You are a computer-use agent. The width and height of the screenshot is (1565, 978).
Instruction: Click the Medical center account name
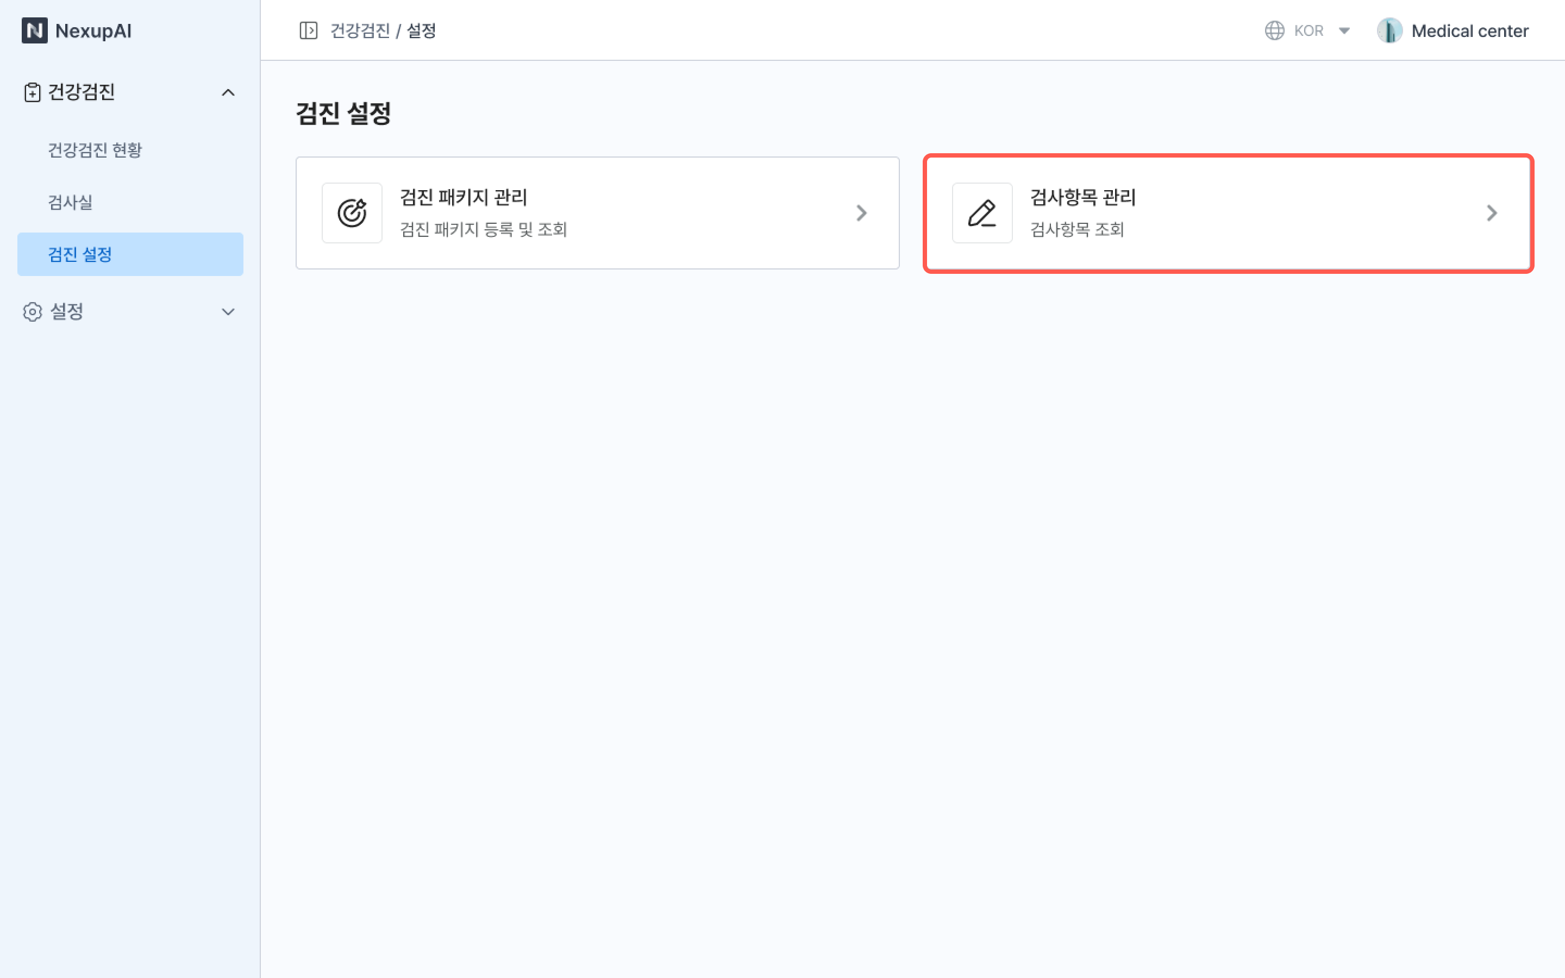click(1469, 30)
